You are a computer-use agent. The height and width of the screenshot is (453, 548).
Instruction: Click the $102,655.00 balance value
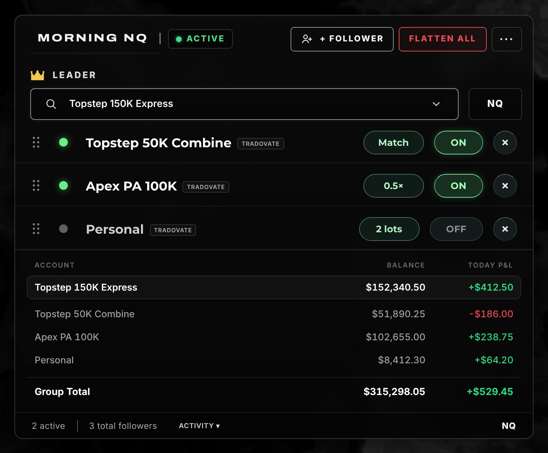[395, 337]
